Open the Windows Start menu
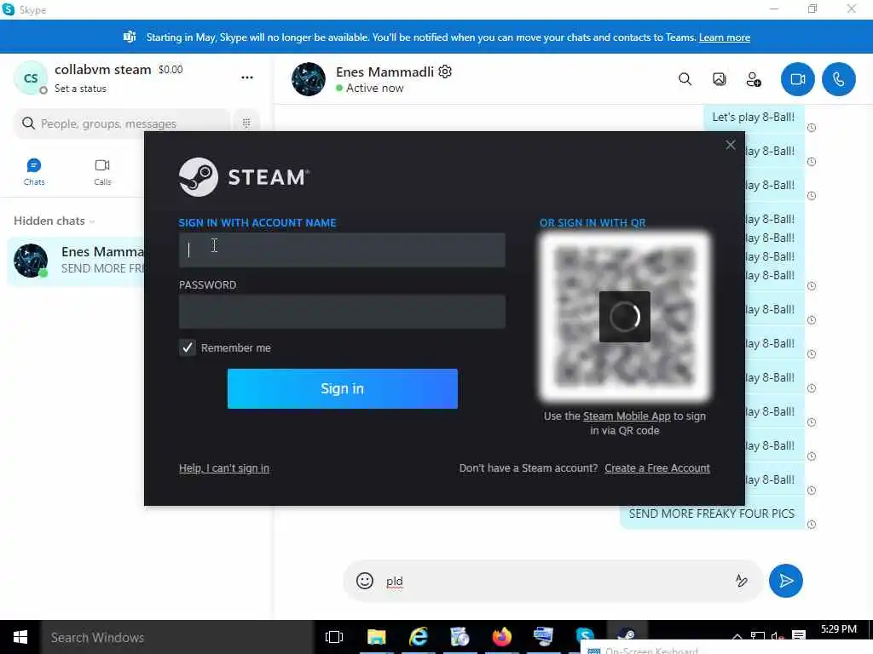 click(x=20, y=637)
